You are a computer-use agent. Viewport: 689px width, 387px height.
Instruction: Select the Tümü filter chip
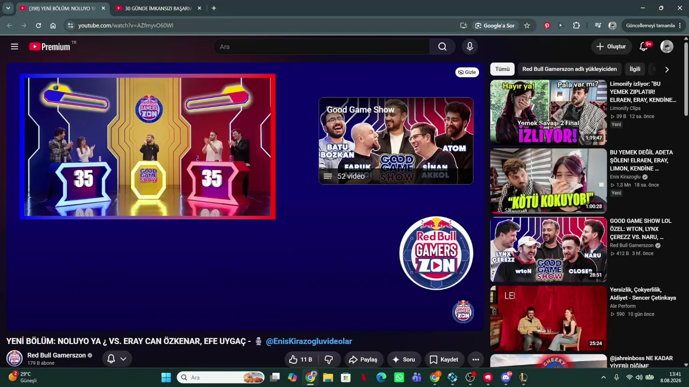[502, 69]
